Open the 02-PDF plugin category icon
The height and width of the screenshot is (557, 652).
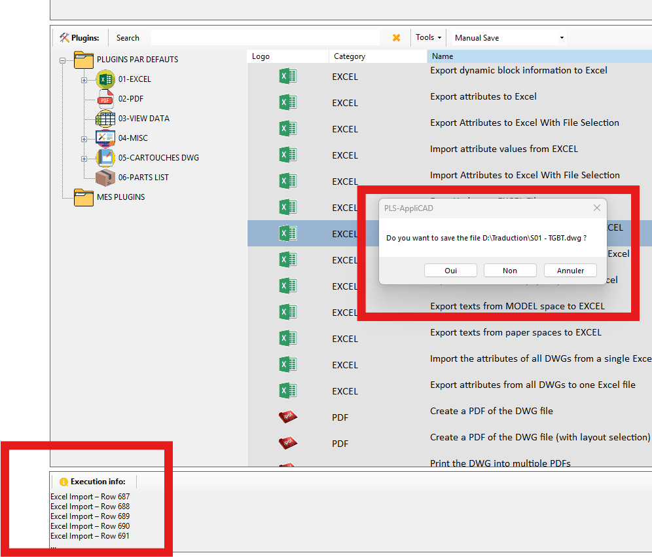click(105, 99)
